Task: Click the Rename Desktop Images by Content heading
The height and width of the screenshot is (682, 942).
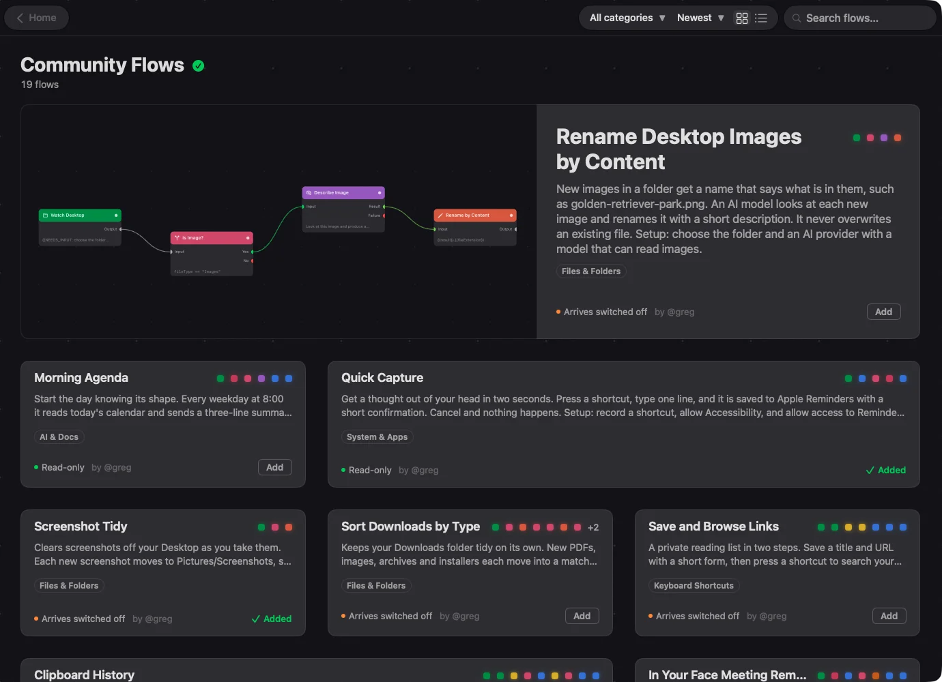Action: click(679, 149)
